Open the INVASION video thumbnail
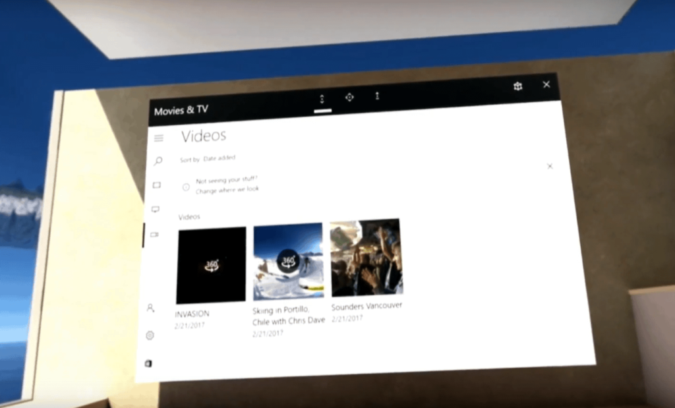Screen dimensions: 675x408 212,265
